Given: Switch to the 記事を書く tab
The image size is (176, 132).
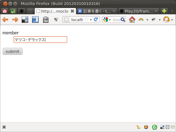Looking at the screenshot, I should (97, 11).
